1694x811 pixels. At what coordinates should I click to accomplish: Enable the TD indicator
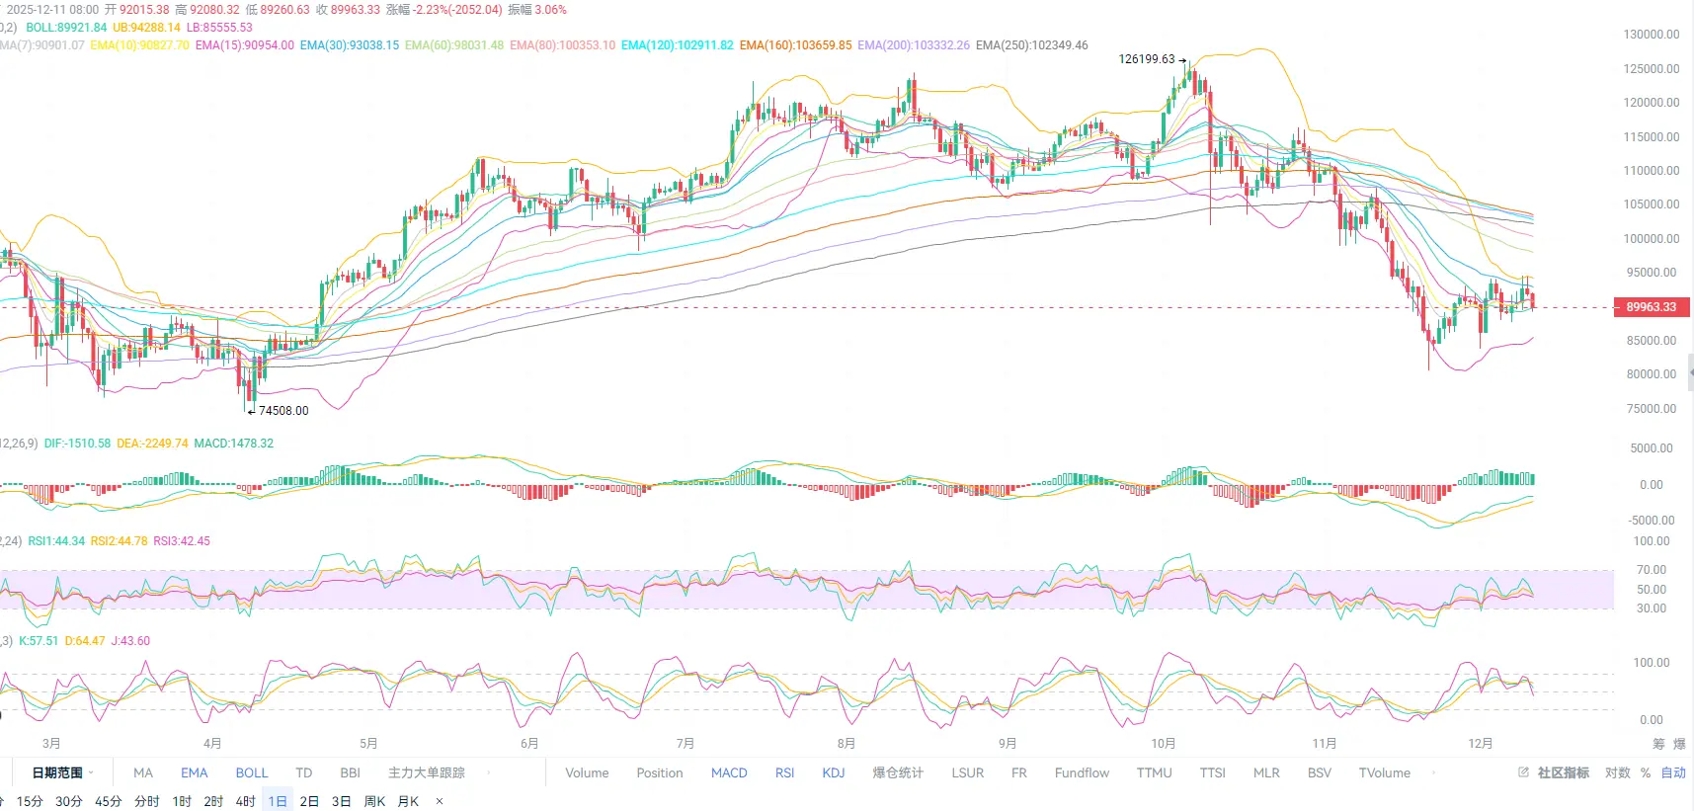(304, 772)
